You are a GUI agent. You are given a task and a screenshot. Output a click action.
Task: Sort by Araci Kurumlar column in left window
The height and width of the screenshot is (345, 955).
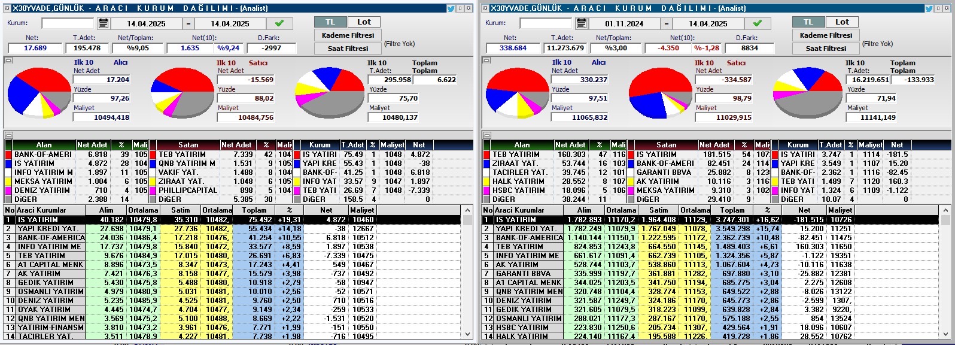[x=49, y=210]
